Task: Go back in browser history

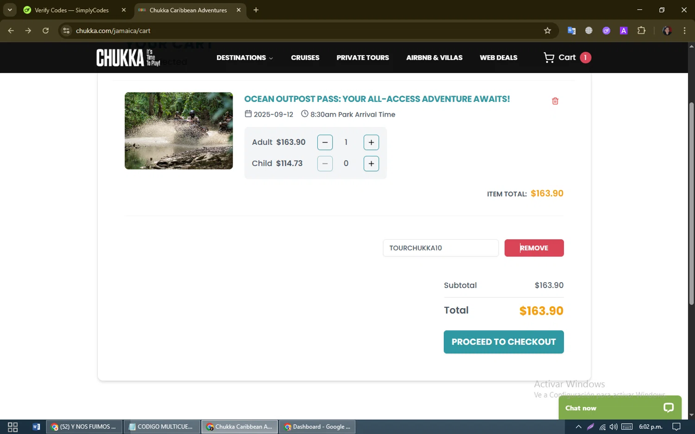Action: pos(11,31)
